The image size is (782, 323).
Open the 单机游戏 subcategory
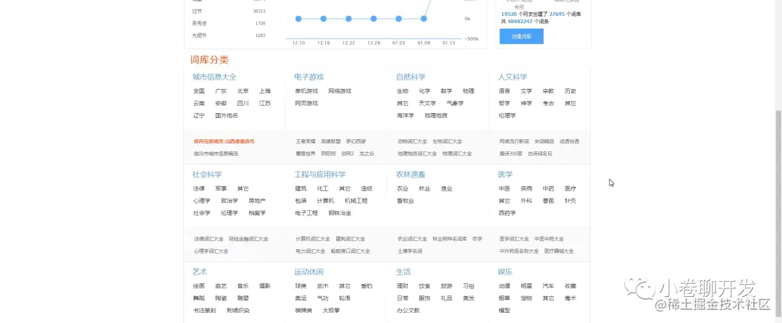[306, 91]
